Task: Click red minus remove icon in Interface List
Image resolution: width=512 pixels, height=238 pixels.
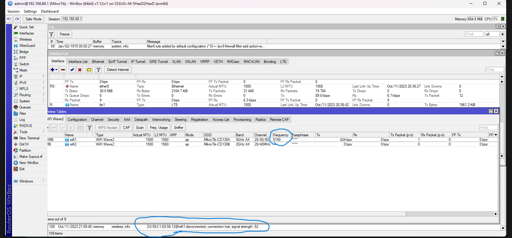Action: (63, 70)
